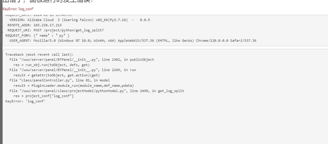The width and height of the screenshot is (328, 144).
Task: Click the line 2302 publicObject file entry
Action: tap(82, 60)
